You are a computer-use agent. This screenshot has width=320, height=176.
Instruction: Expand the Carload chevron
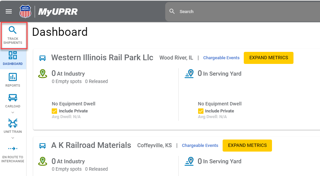click(x=13, y=112)
